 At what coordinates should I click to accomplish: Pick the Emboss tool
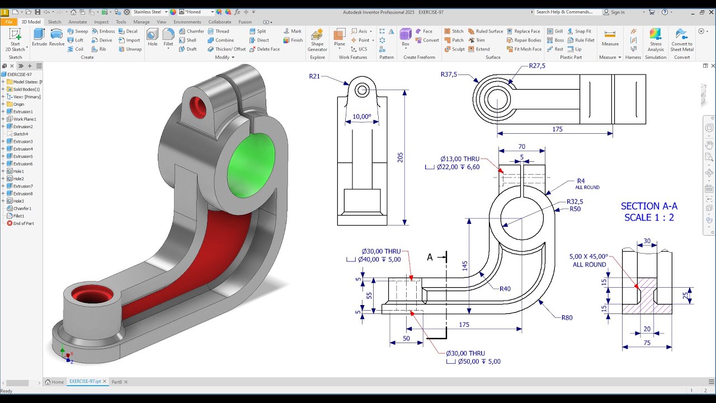tap(103, 31)
